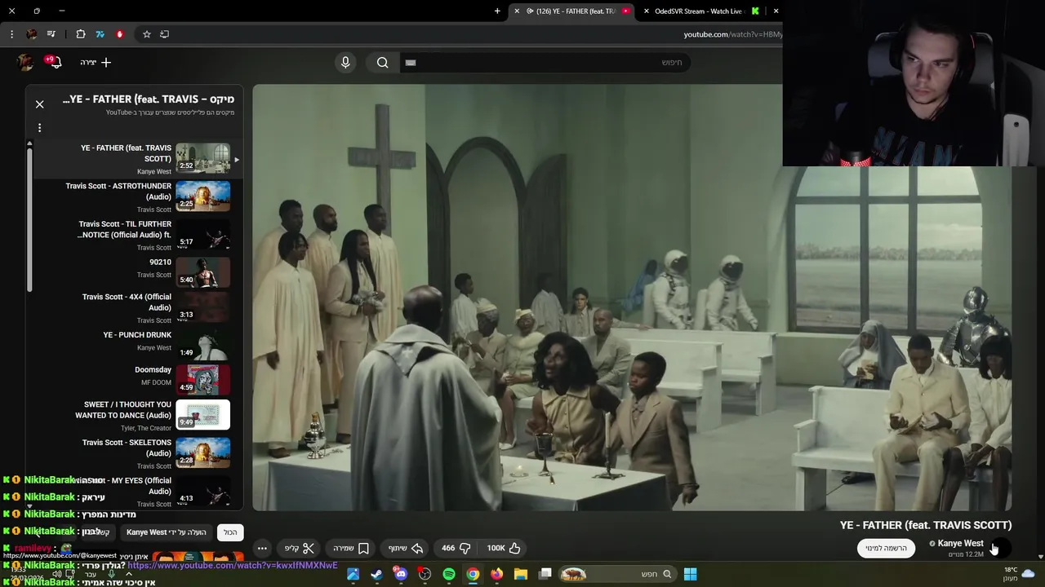
Task: Click the current YE - FATHER playlist thumbnail
Action: (x=202, y=158)
